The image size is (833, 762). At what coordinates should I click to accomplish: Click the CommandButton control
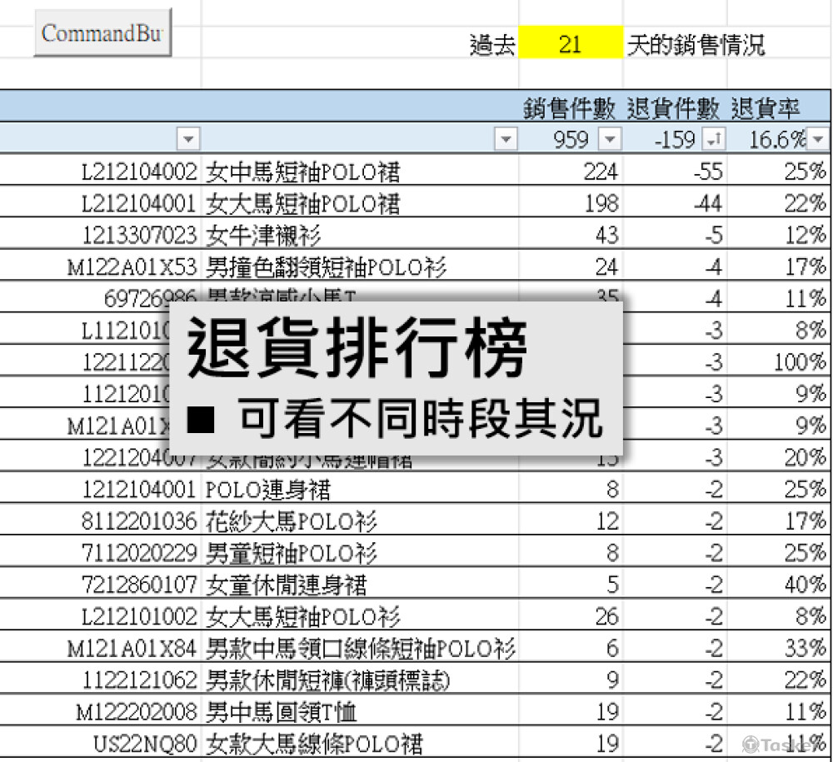point(102,33)
